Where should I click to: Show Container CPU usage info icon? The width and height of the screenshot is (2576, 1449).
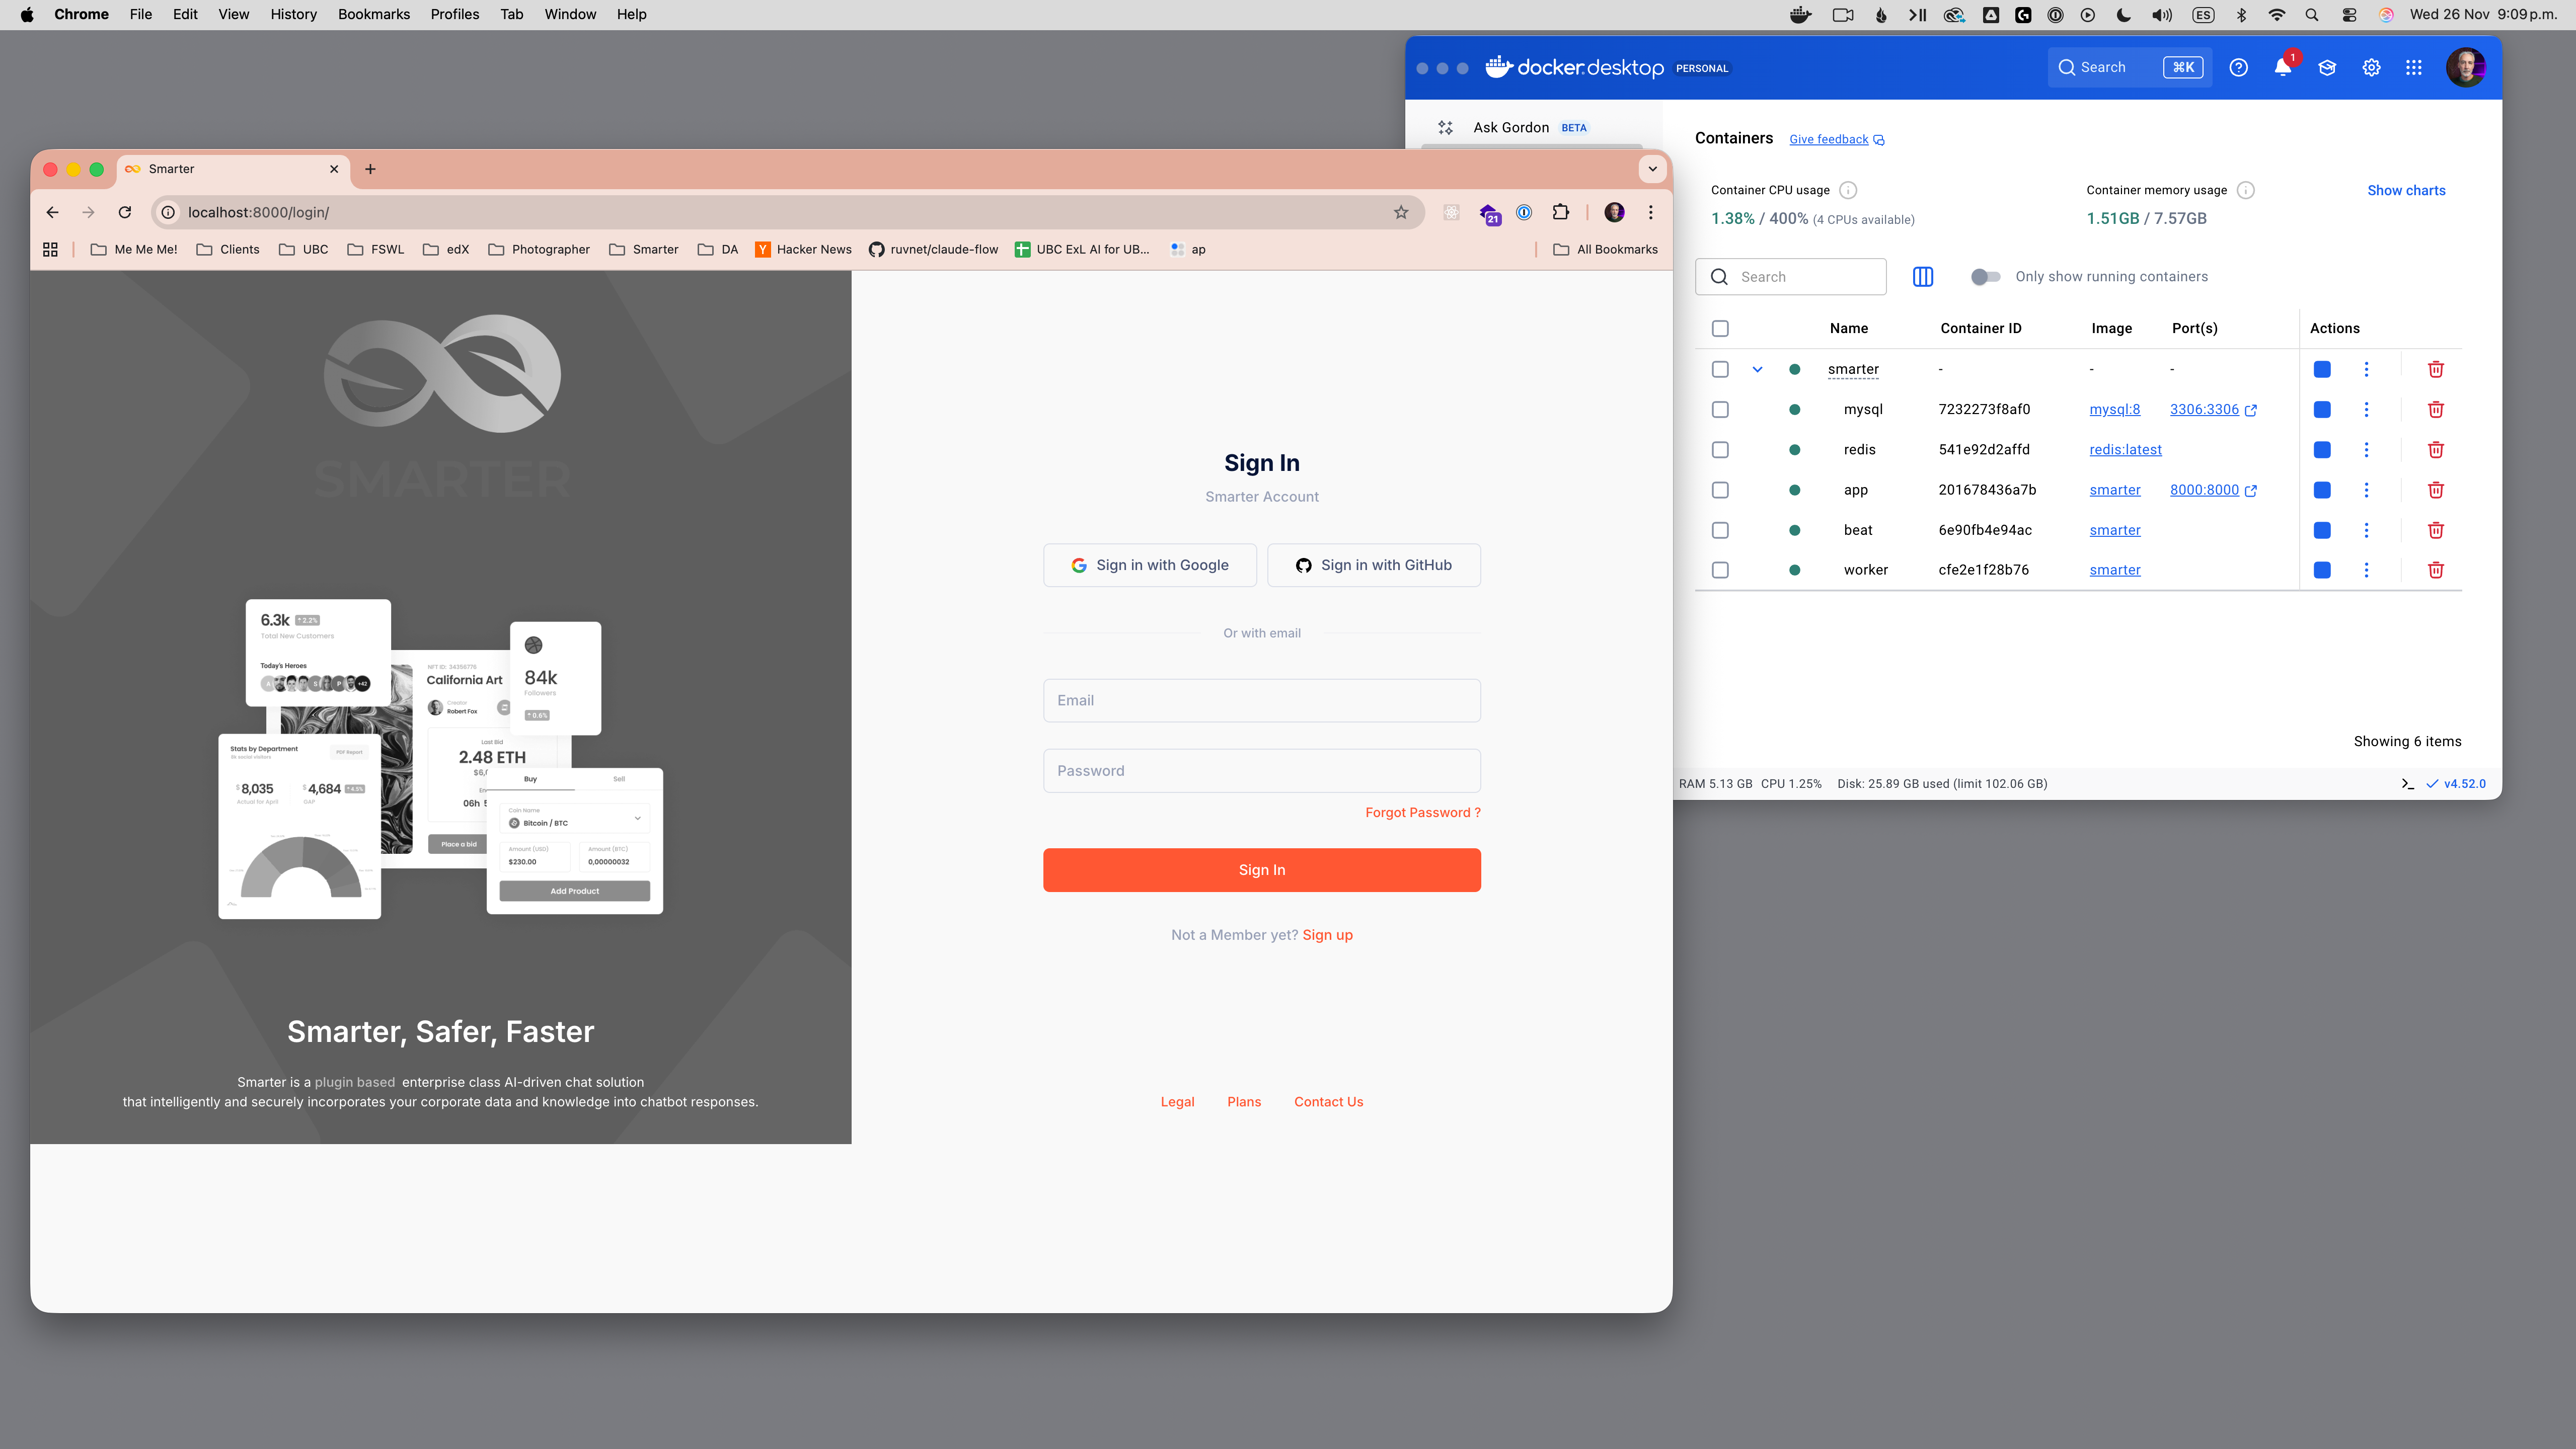[1848, 190]
